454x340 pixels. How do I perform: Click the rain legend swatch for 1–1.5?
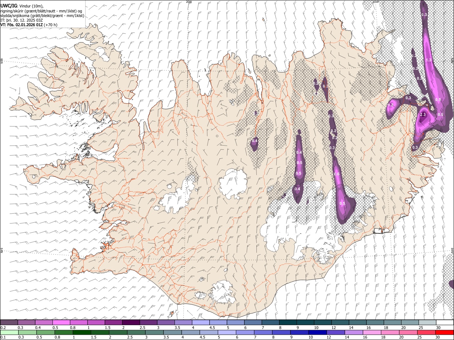point(82,333)
